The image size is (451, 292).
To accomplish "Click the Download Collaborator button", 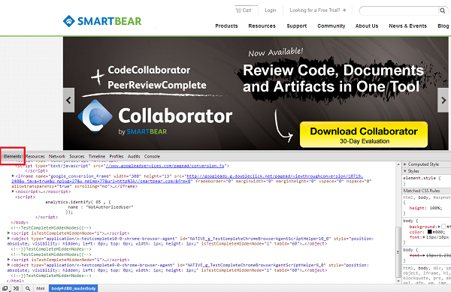I will click(x=364, y=134).
